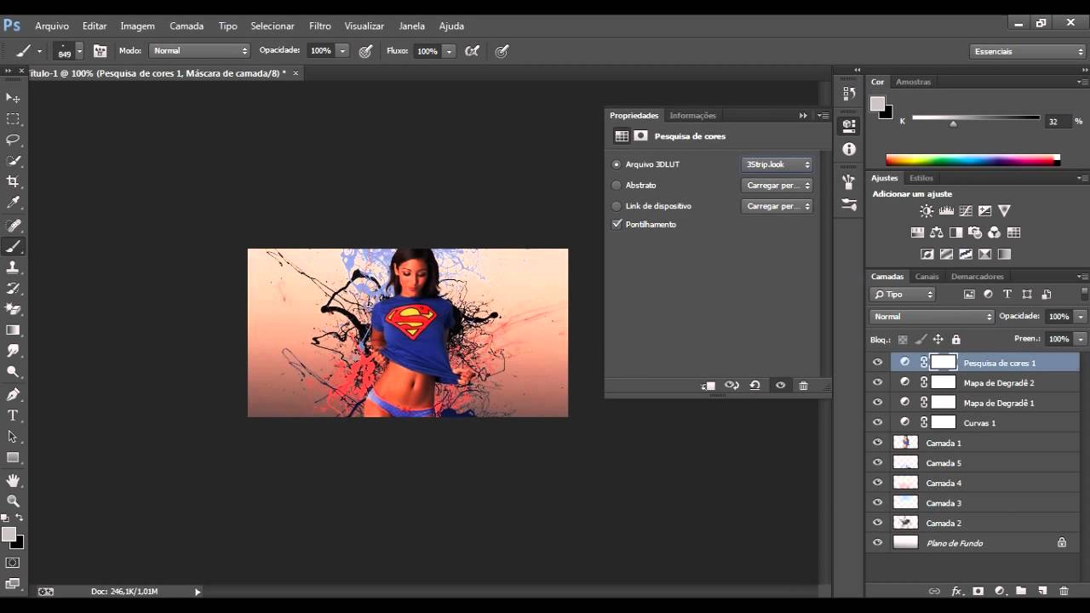
Task: Open the Filtro menu
Action: (320, 26)
